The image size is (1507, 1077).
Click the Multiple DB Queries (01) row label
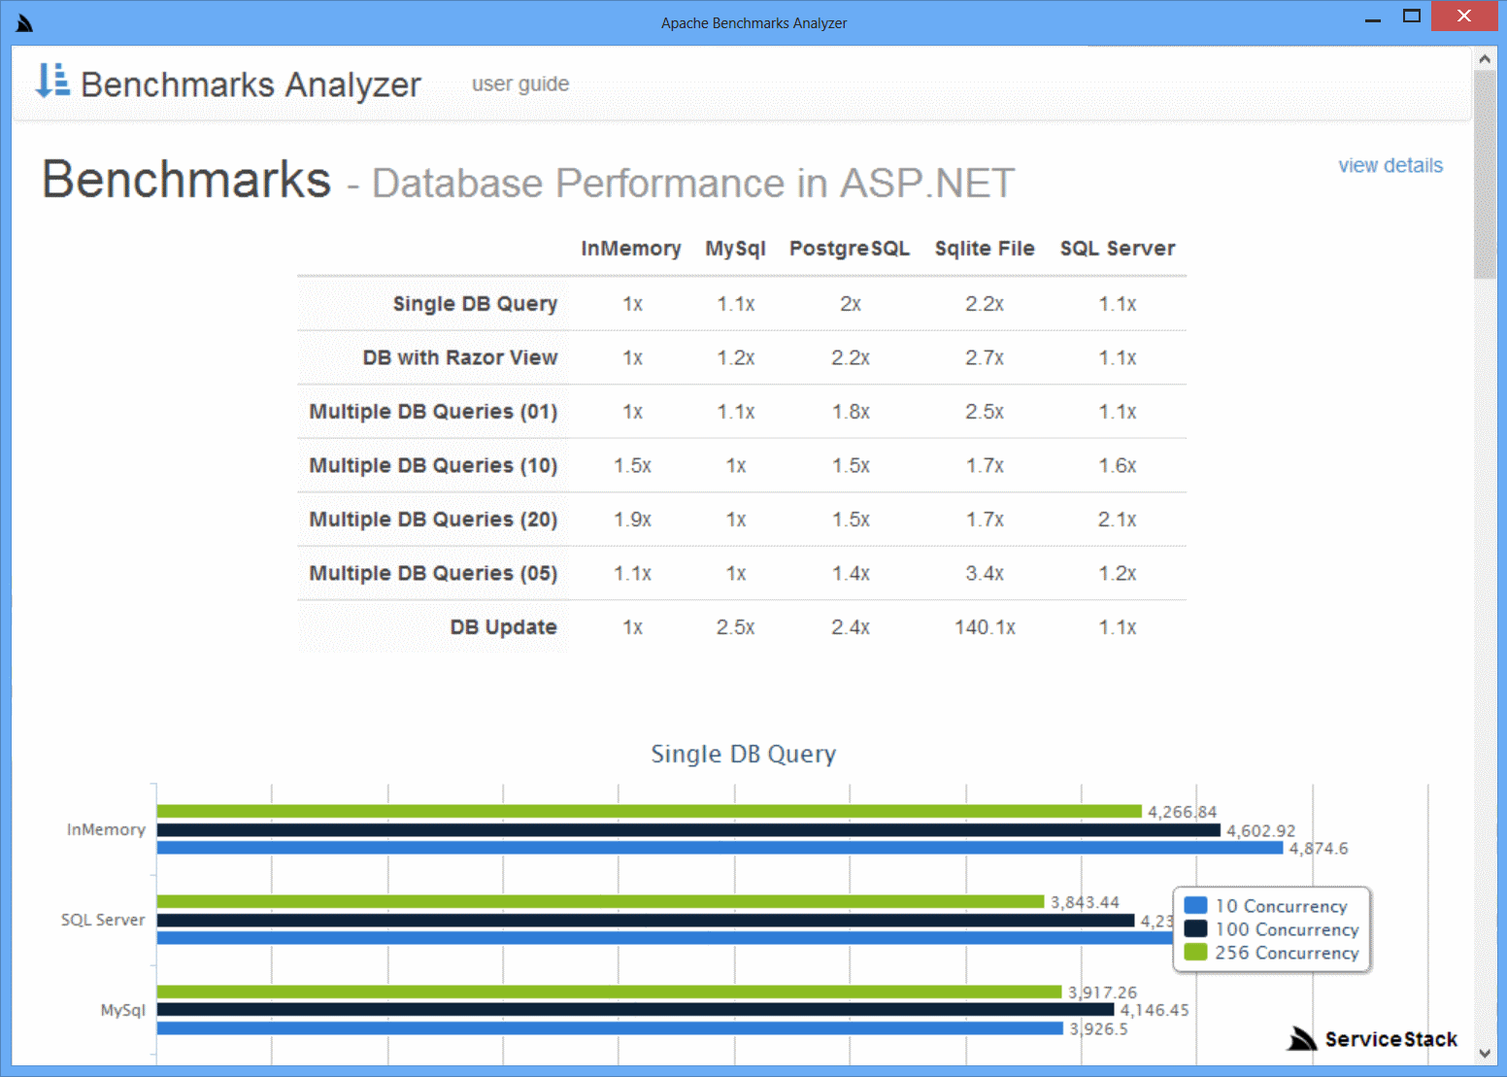pos(433,412)
